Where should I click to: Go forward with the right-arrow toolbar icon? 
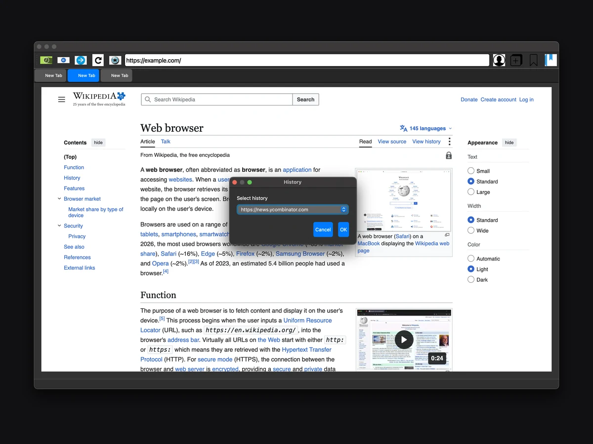point(81,60)
